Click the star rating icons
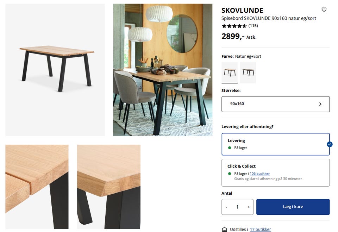 tap(234, 26)
